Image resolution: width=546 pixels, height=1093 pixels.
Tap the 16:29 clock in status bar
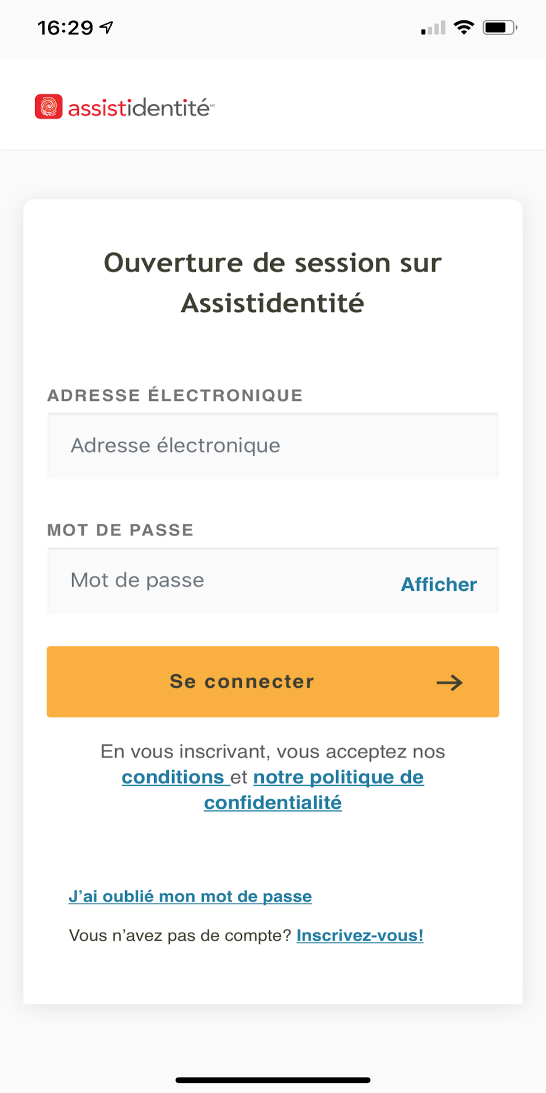[65, 28]
